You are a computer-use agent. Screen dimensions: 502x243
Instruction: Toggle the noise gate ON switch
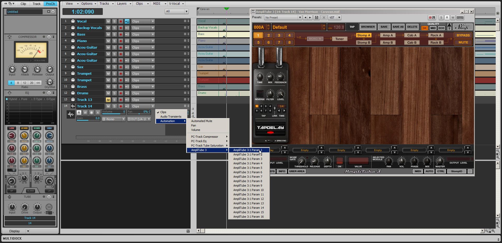pyautogui.click(x=339, y=161)
